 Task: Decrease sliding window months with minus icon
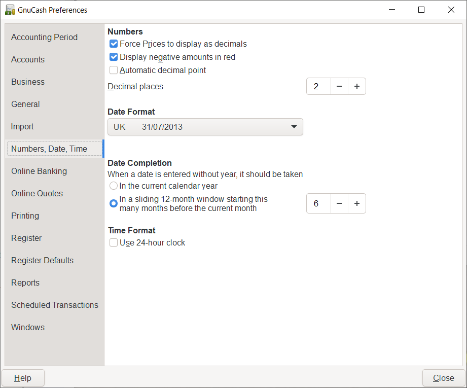click(x=339, y=203)
